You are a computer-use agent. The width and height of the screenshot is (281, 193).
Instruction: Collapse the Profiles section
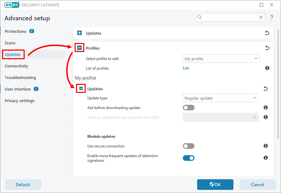(x=79, y=48)
